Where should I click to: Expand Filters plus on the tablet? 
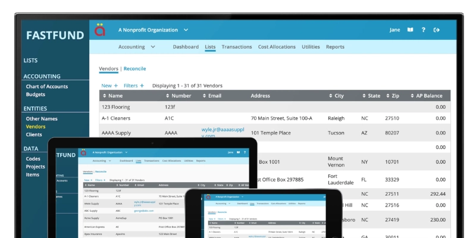pos(100,180)
